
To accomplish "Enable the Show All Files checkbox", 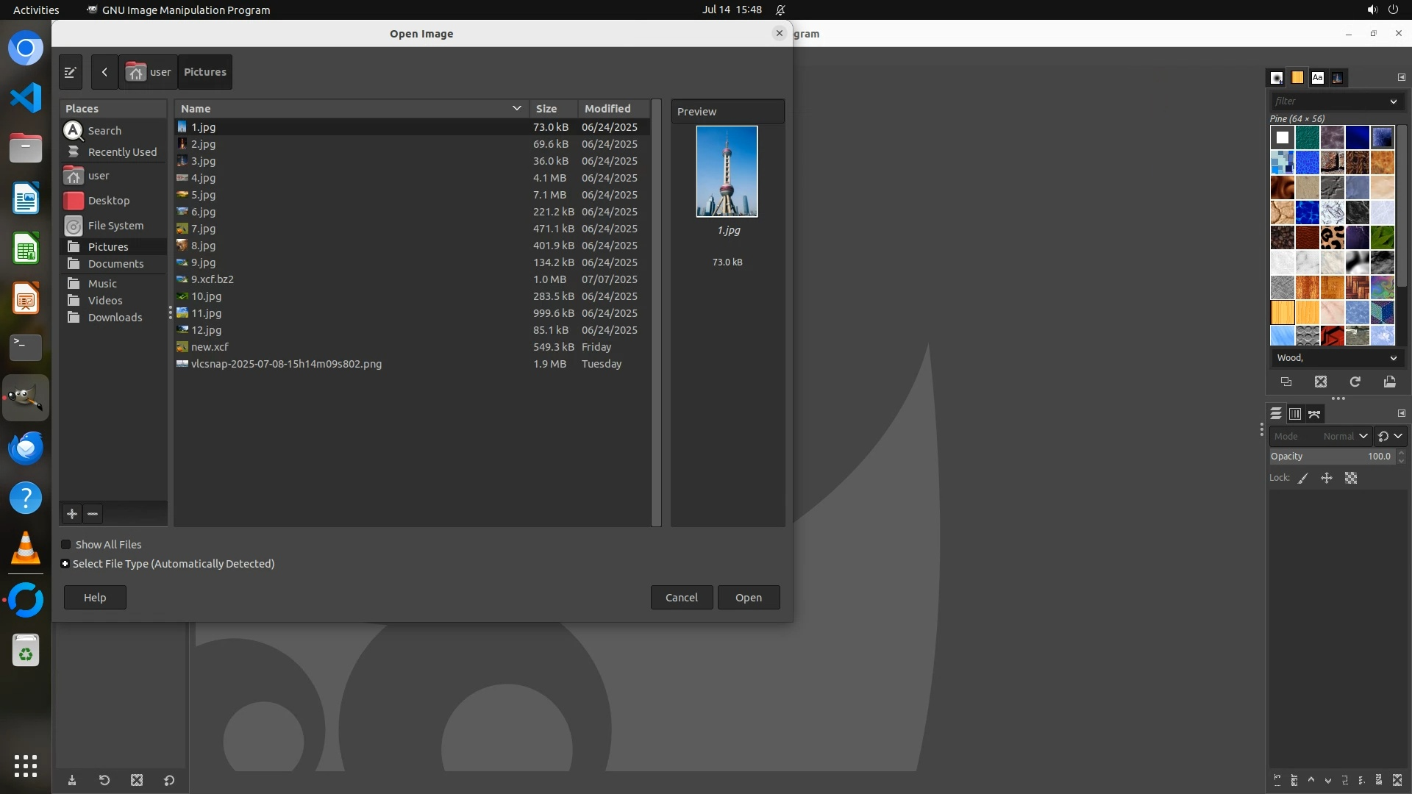I will 66,545.
